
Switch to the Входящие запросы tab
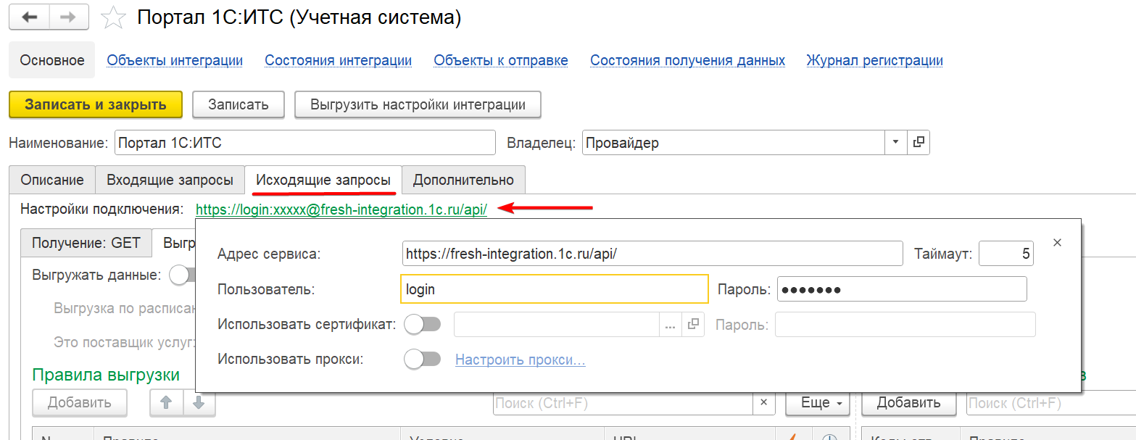170,180
